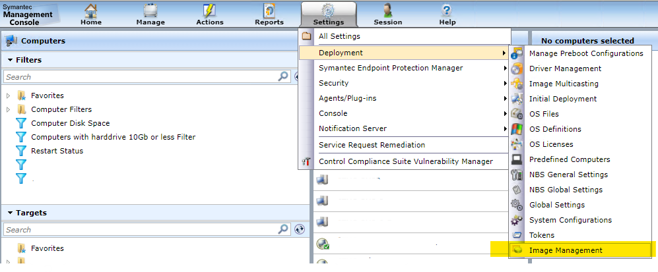
Task: Click the Predefined Computers laptop icon
Action: pyautogui.click(x=517, y=159)
